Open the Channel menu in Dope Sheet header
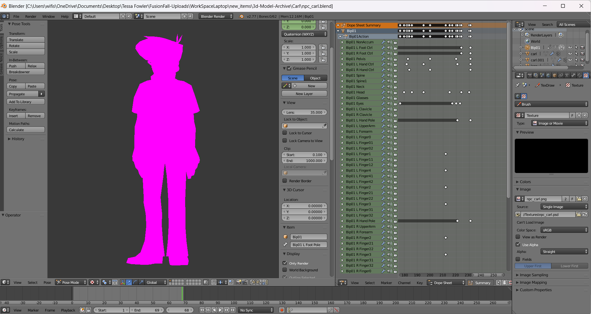The width and height of the screenshot is (591, 314). pyautogui.click(x=404, y=283)
